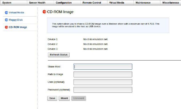Screen dimensions: 181x109
Task: Focus the Share Host input field
Action: click(103, 67)
